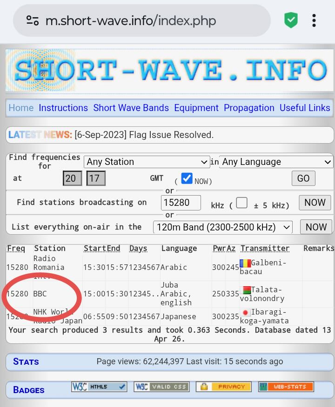Screen dimensions: 335x407
Task: Expand the Any Language dropdown
Action: [x=276, y=162]
